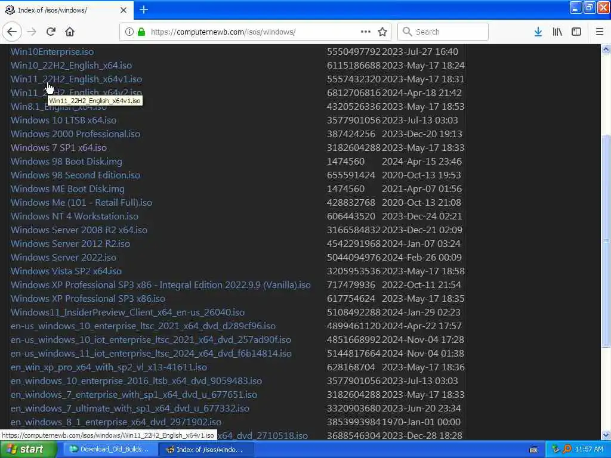Download Windows 98 Boot Disk.img
Image resolution: width=611 pixels, height=458 pixels.
(66, 161)
